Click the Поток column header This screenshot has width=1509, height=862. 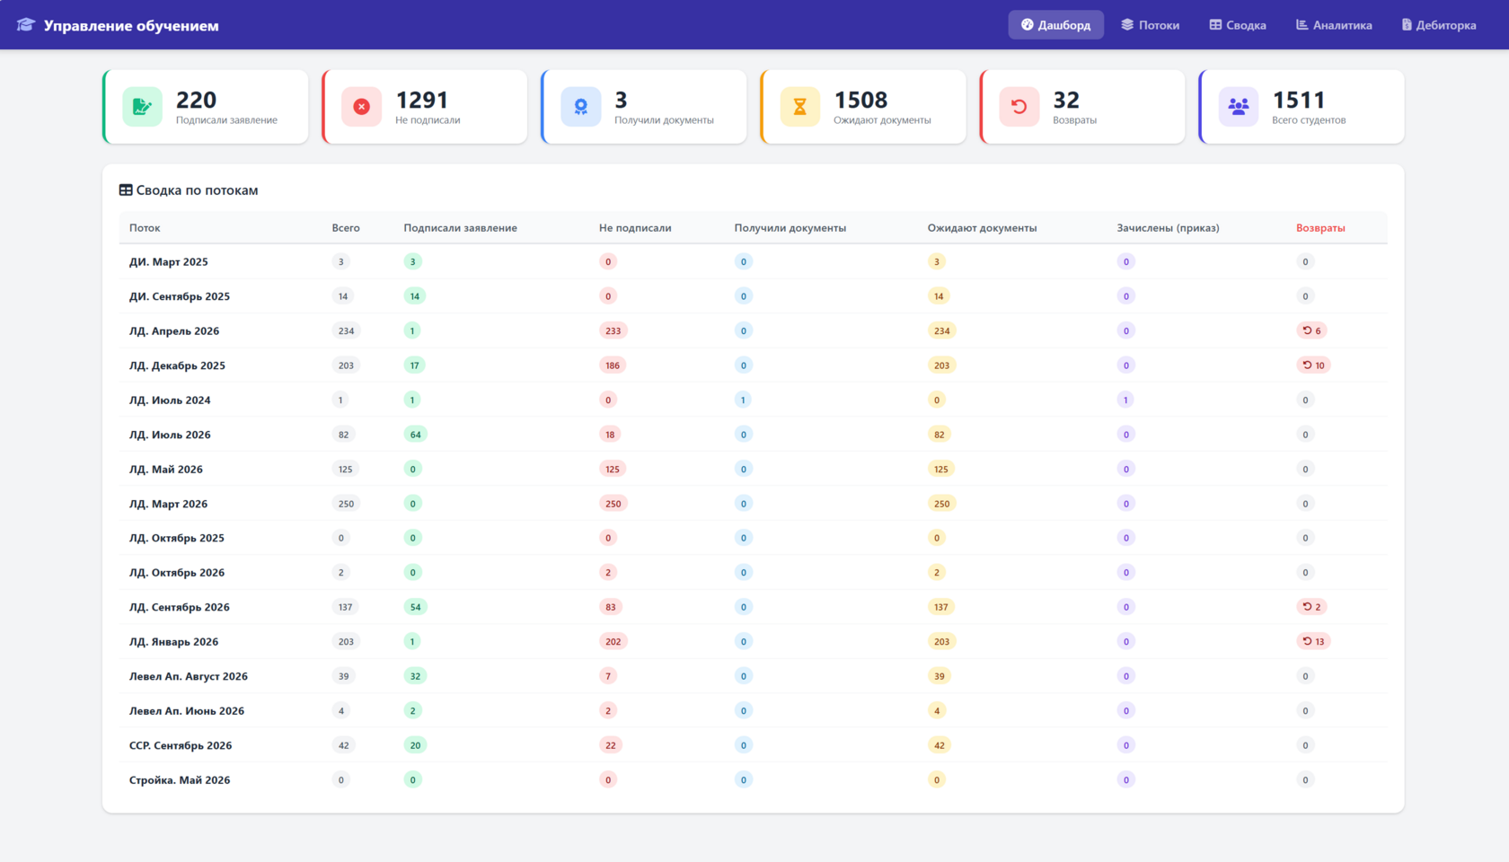pos(145,228)
